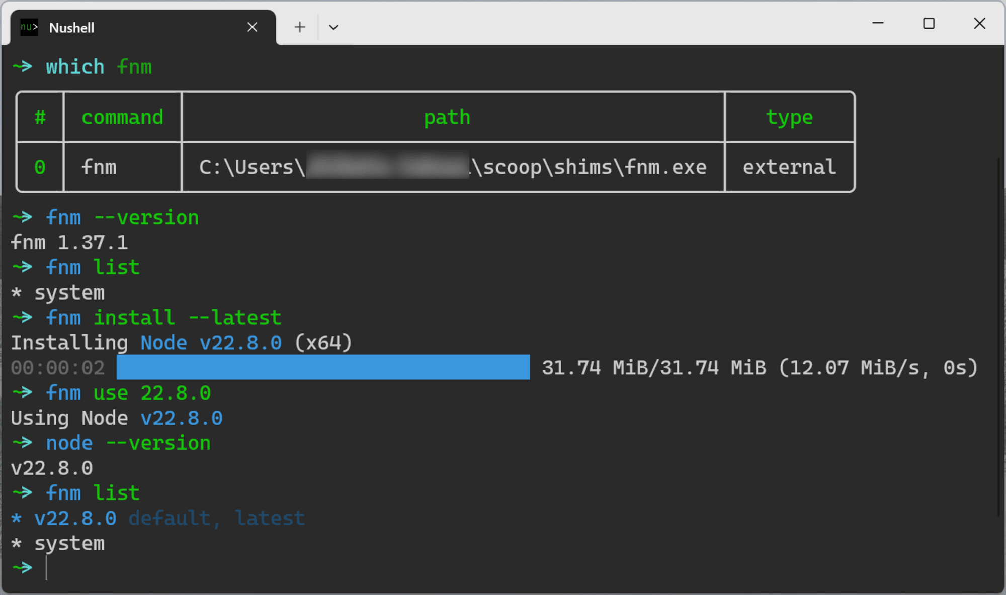Minimize the terminal window
The height and width of the screenshot is (595, 1006).
click(878, 23)
